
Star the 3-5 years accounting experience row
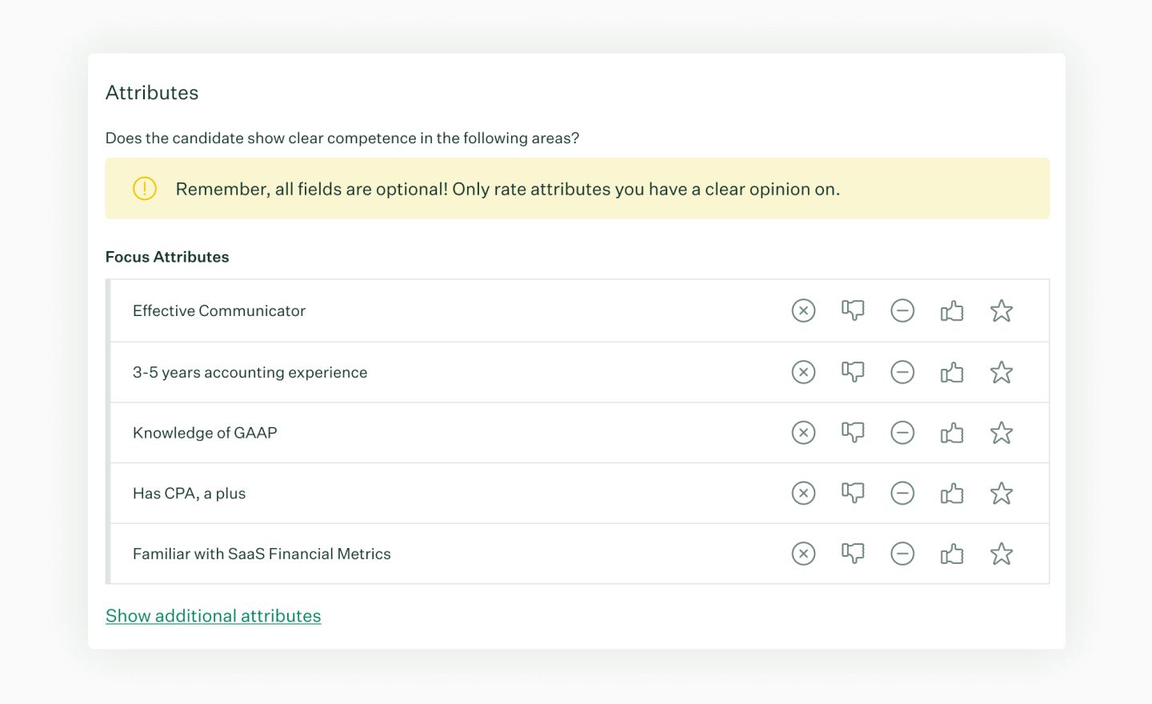coord(1002,372)
